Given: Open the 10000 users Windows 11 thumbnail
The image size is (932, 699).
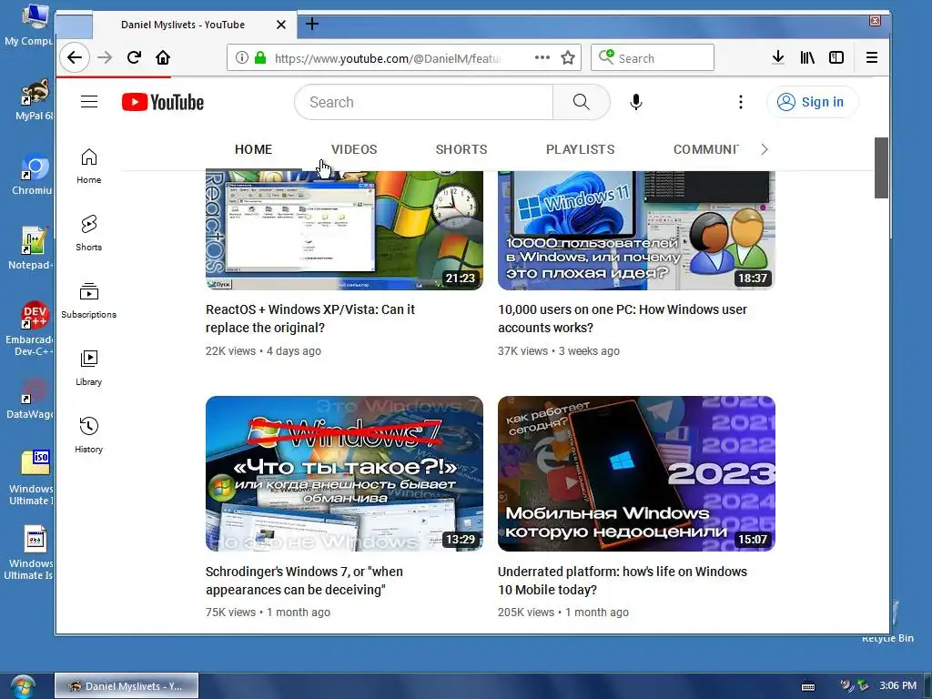Looking at the screenshot, I should tap(636, 230).
